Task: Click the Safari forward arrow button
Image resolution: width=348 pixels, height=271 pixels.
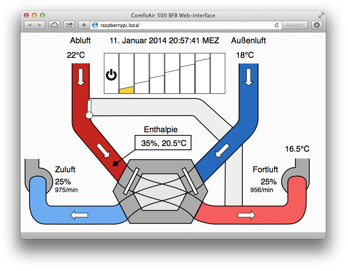Action: [x=40, y=25]
